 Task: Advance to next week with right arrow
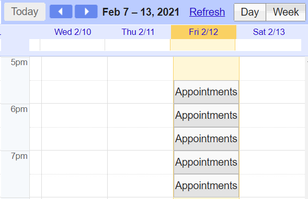pyautogui.click(x=86, y=11)
